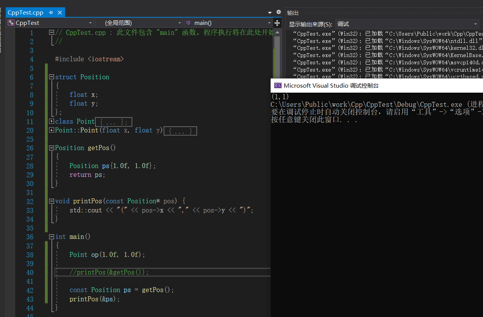
Task: Click the debug console title bar icon
Action: pyautogui.click(x=278, y=86)
